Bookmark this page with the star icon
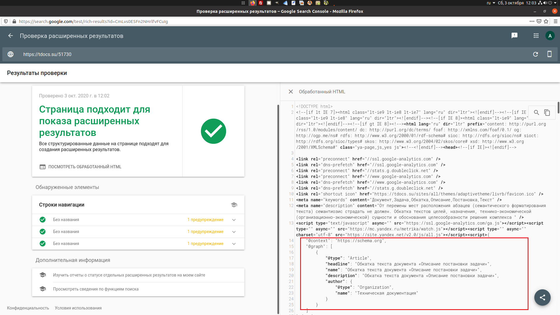 546,21
